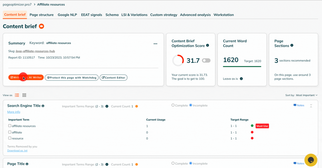This screenshot has width=322, height=168.
Task: Open the Content Editor button
Action: (x=114, y=78)
